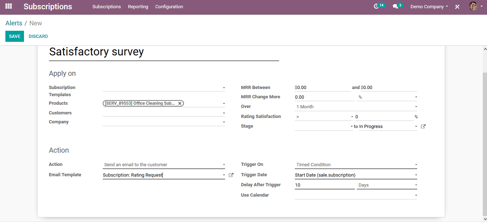Viewport: 487px width, 222px height.
Task: Click the scrollbar down arrow
Action: pyautogui.click(x=485, y=219)
